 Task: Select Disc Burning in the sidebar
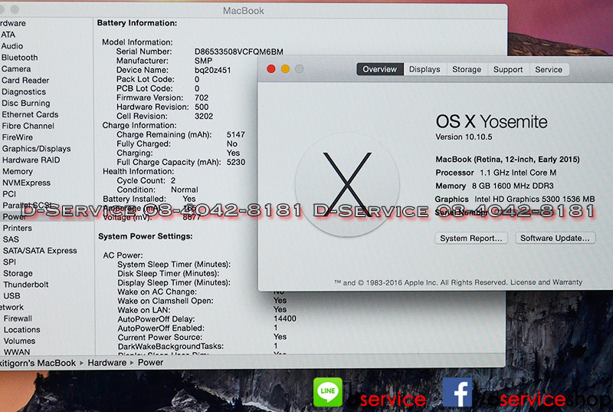click(x=26, y=104)
